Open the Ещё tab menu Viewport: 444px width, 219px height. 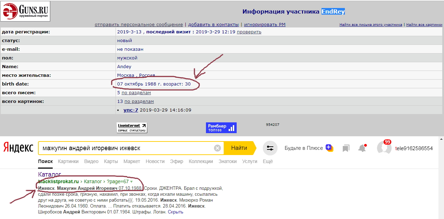268,161
